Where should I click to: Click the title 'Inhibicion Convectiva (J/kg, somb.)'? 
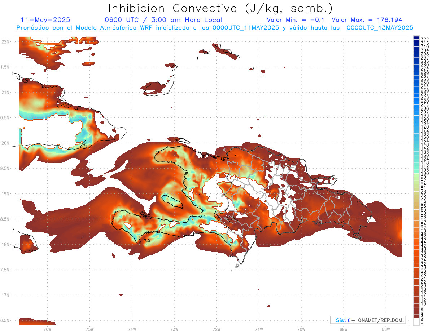coord(220,8)
